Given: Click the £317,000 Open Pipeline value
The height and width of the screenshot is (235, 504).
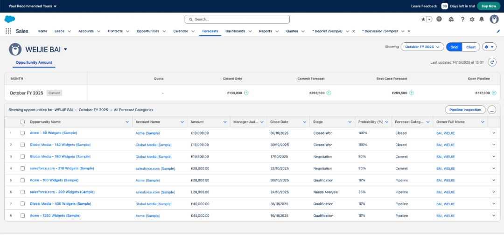Looking at the screenshot, I should click(x=483, y=93).
